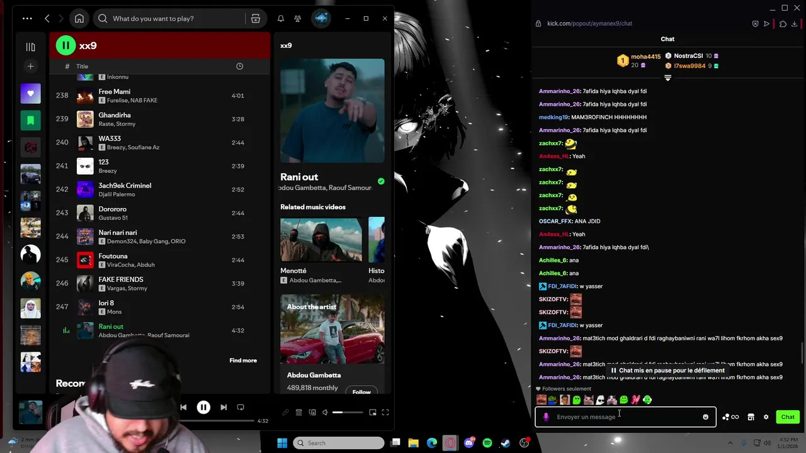
Task: Mute Spotify volume speaker icon
Action: [325, 413]
